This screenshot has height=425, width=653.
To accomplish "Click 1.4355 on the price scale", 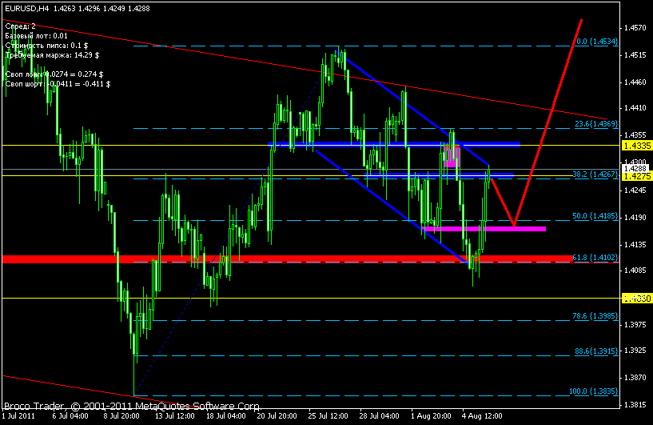I will tap(635, 135).
